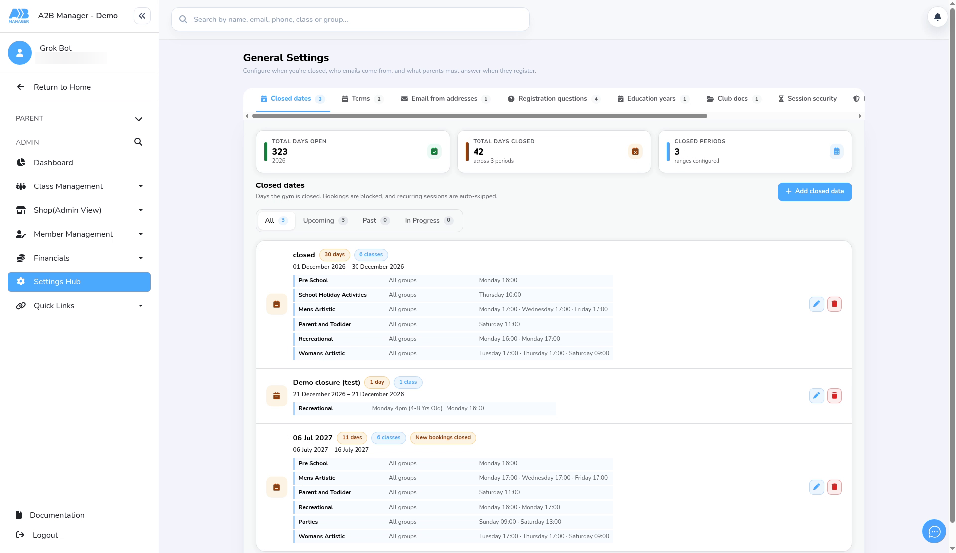Edit the Demo closure (test) entry
The height and width of the screenshot is (553, 956).
point(816,396)
